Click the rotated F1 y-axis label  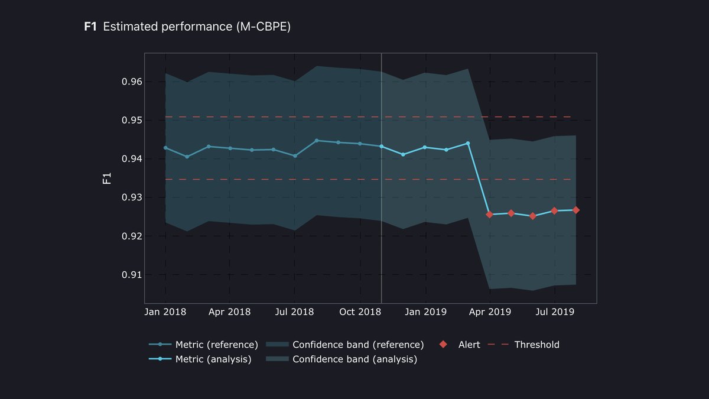click(107, 179)
